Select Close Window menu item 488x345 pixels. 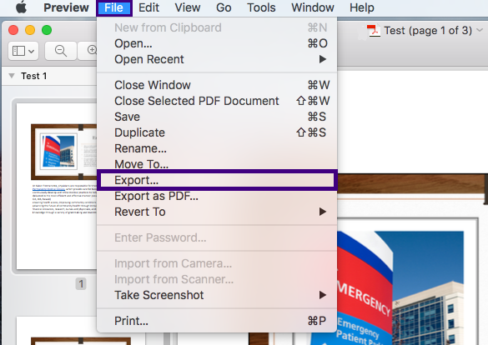[217, 85]
